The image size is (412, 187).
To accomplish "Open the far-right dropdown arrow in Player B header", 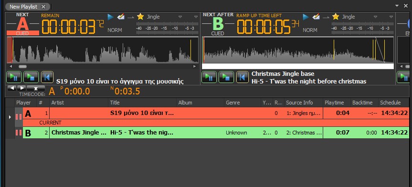I will click(391, 17).
